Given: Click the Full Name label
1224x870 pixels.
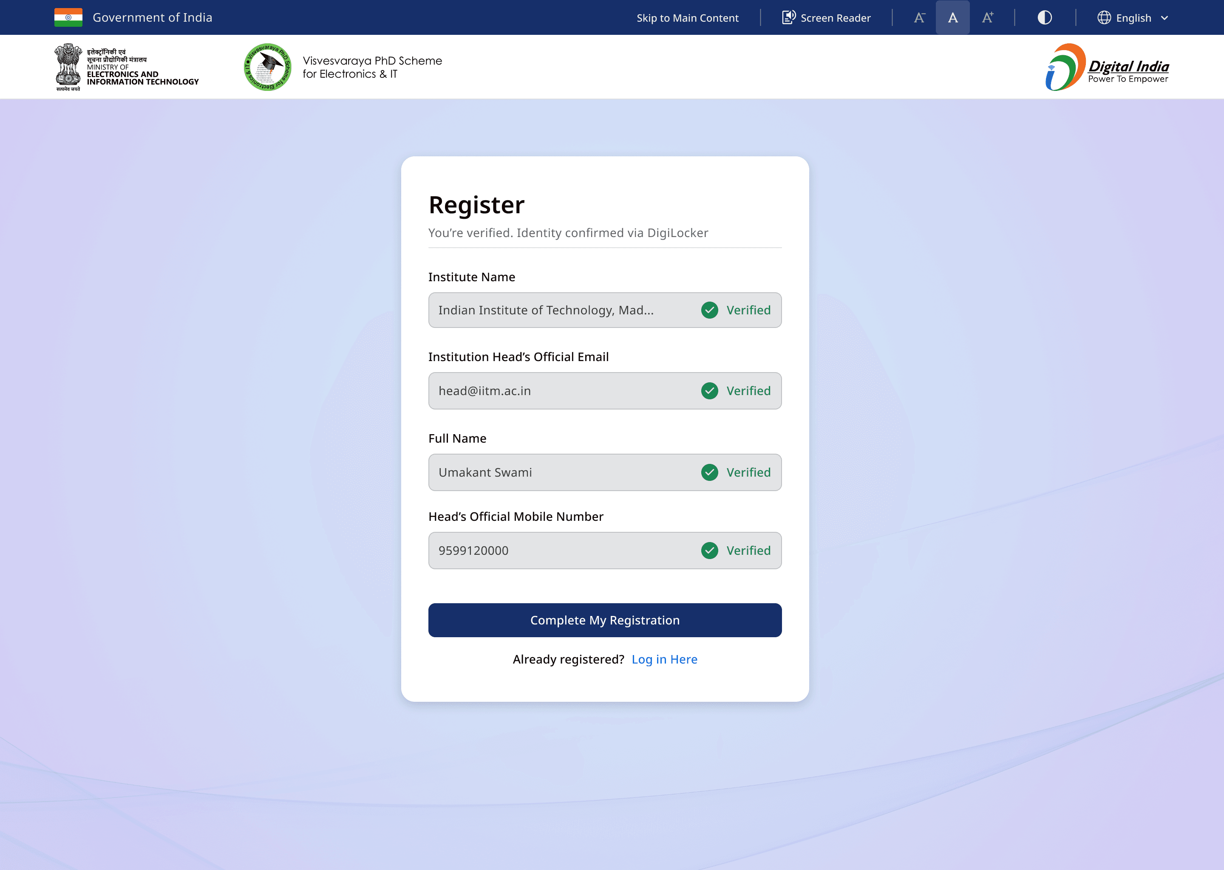Looking at the screenshot, I should click(x=457, y=438).
